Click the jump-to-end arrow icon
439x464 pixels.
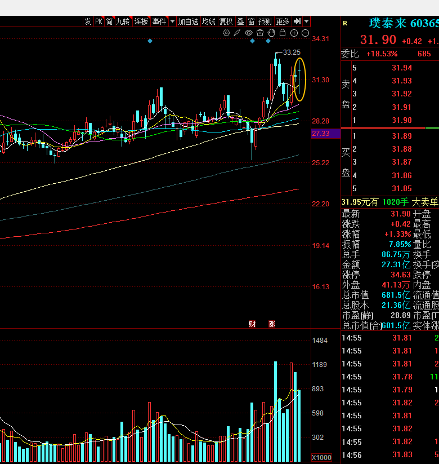coord(297,21)
